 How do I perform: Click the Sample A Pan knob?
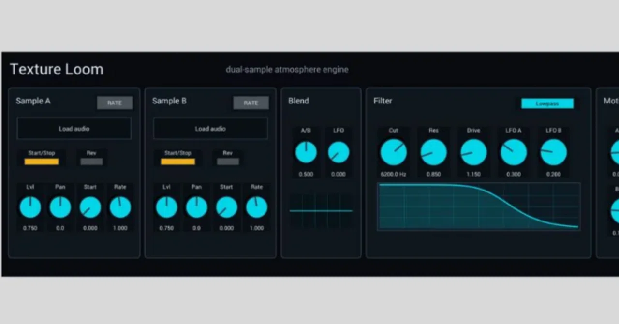point(60,207)
